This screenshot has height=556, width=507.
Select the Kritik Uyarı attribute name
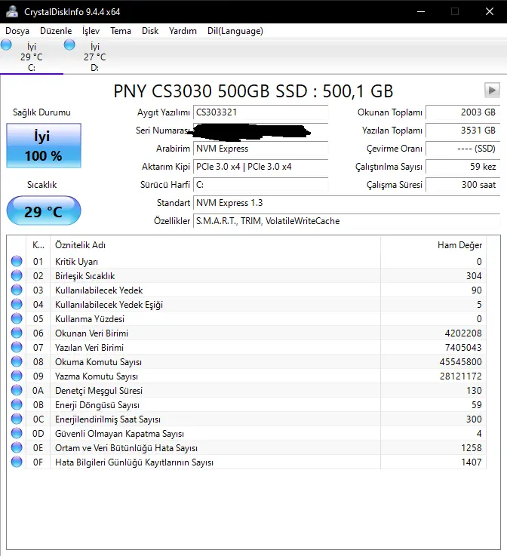point(77,262)
